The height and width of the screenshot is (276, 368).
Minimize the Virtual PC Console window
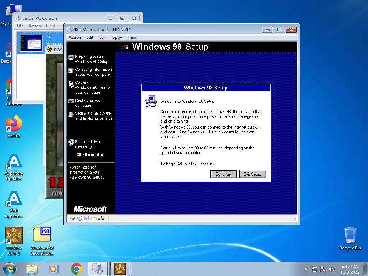(110, 18)
